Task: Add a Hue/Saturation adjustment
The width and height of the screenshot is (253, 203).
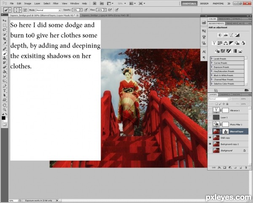Action: pos(220,43)
